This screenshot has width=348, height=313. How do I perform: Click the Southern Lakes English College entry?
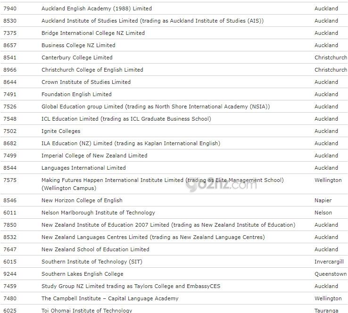(x=82, y=274)
